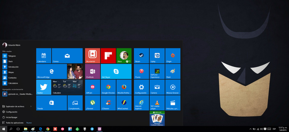Launch the Microsoft Edge tile

pos(51,72)
